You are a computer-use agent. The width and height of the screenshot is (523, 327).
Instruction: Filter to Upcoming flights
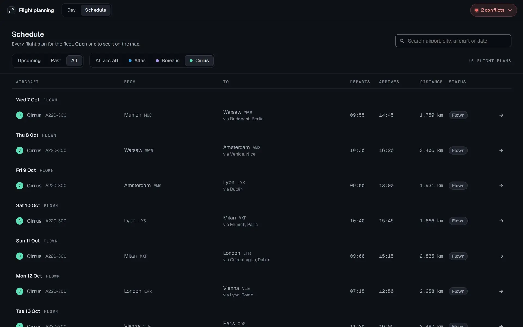(29, 60)
